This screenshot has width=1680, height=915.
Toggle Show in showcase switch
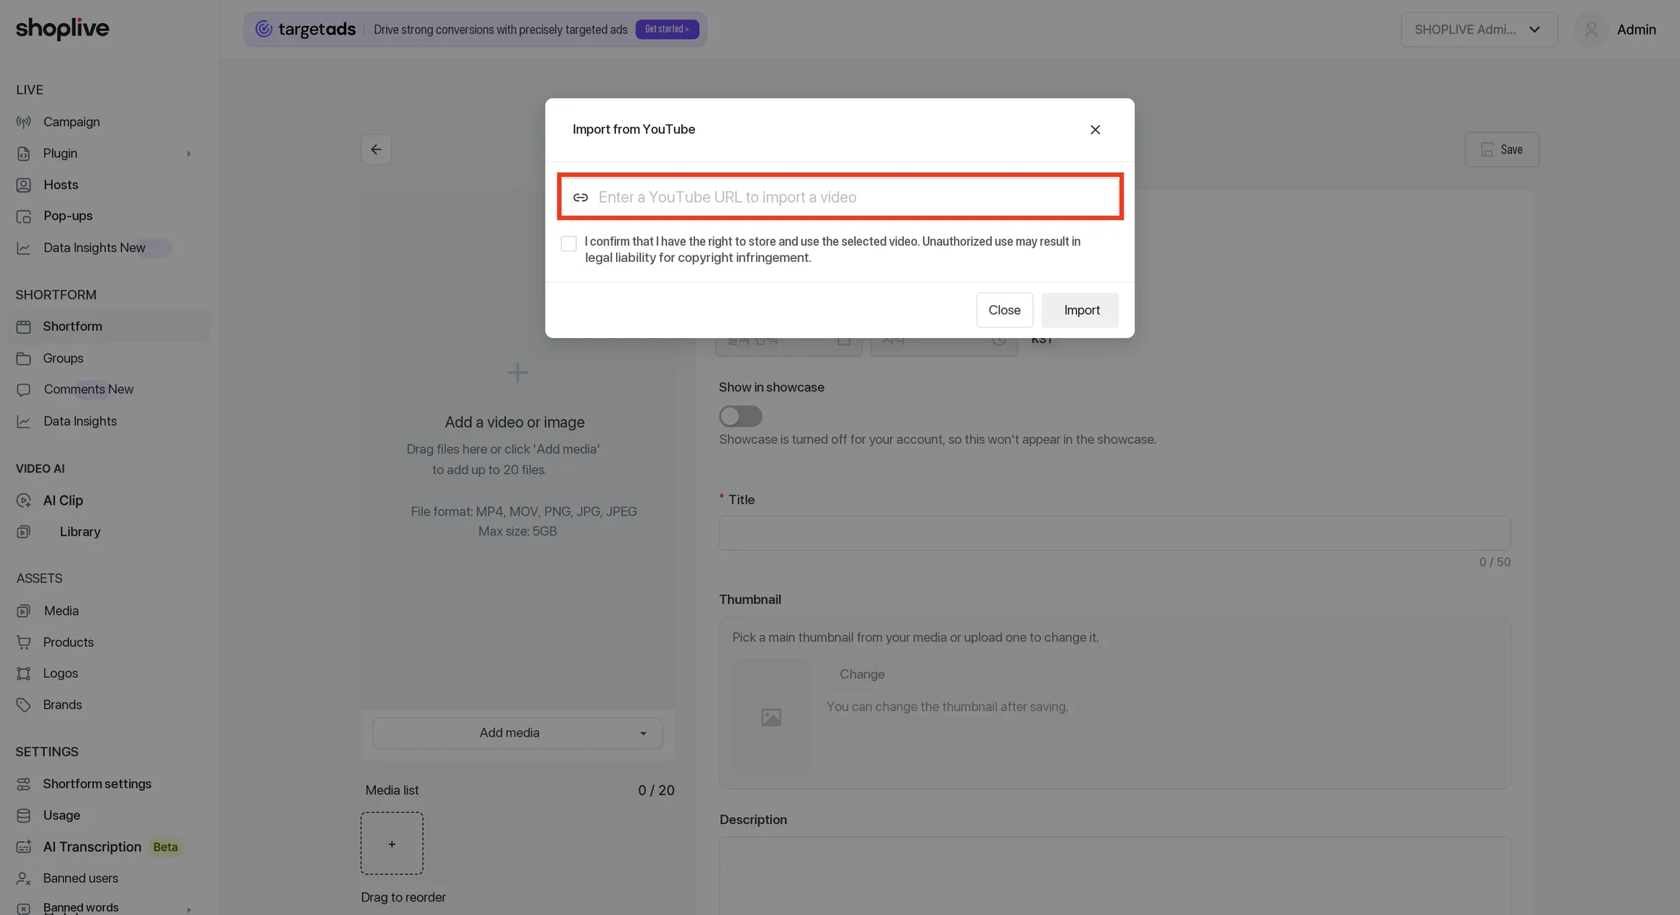click(741, 416)
